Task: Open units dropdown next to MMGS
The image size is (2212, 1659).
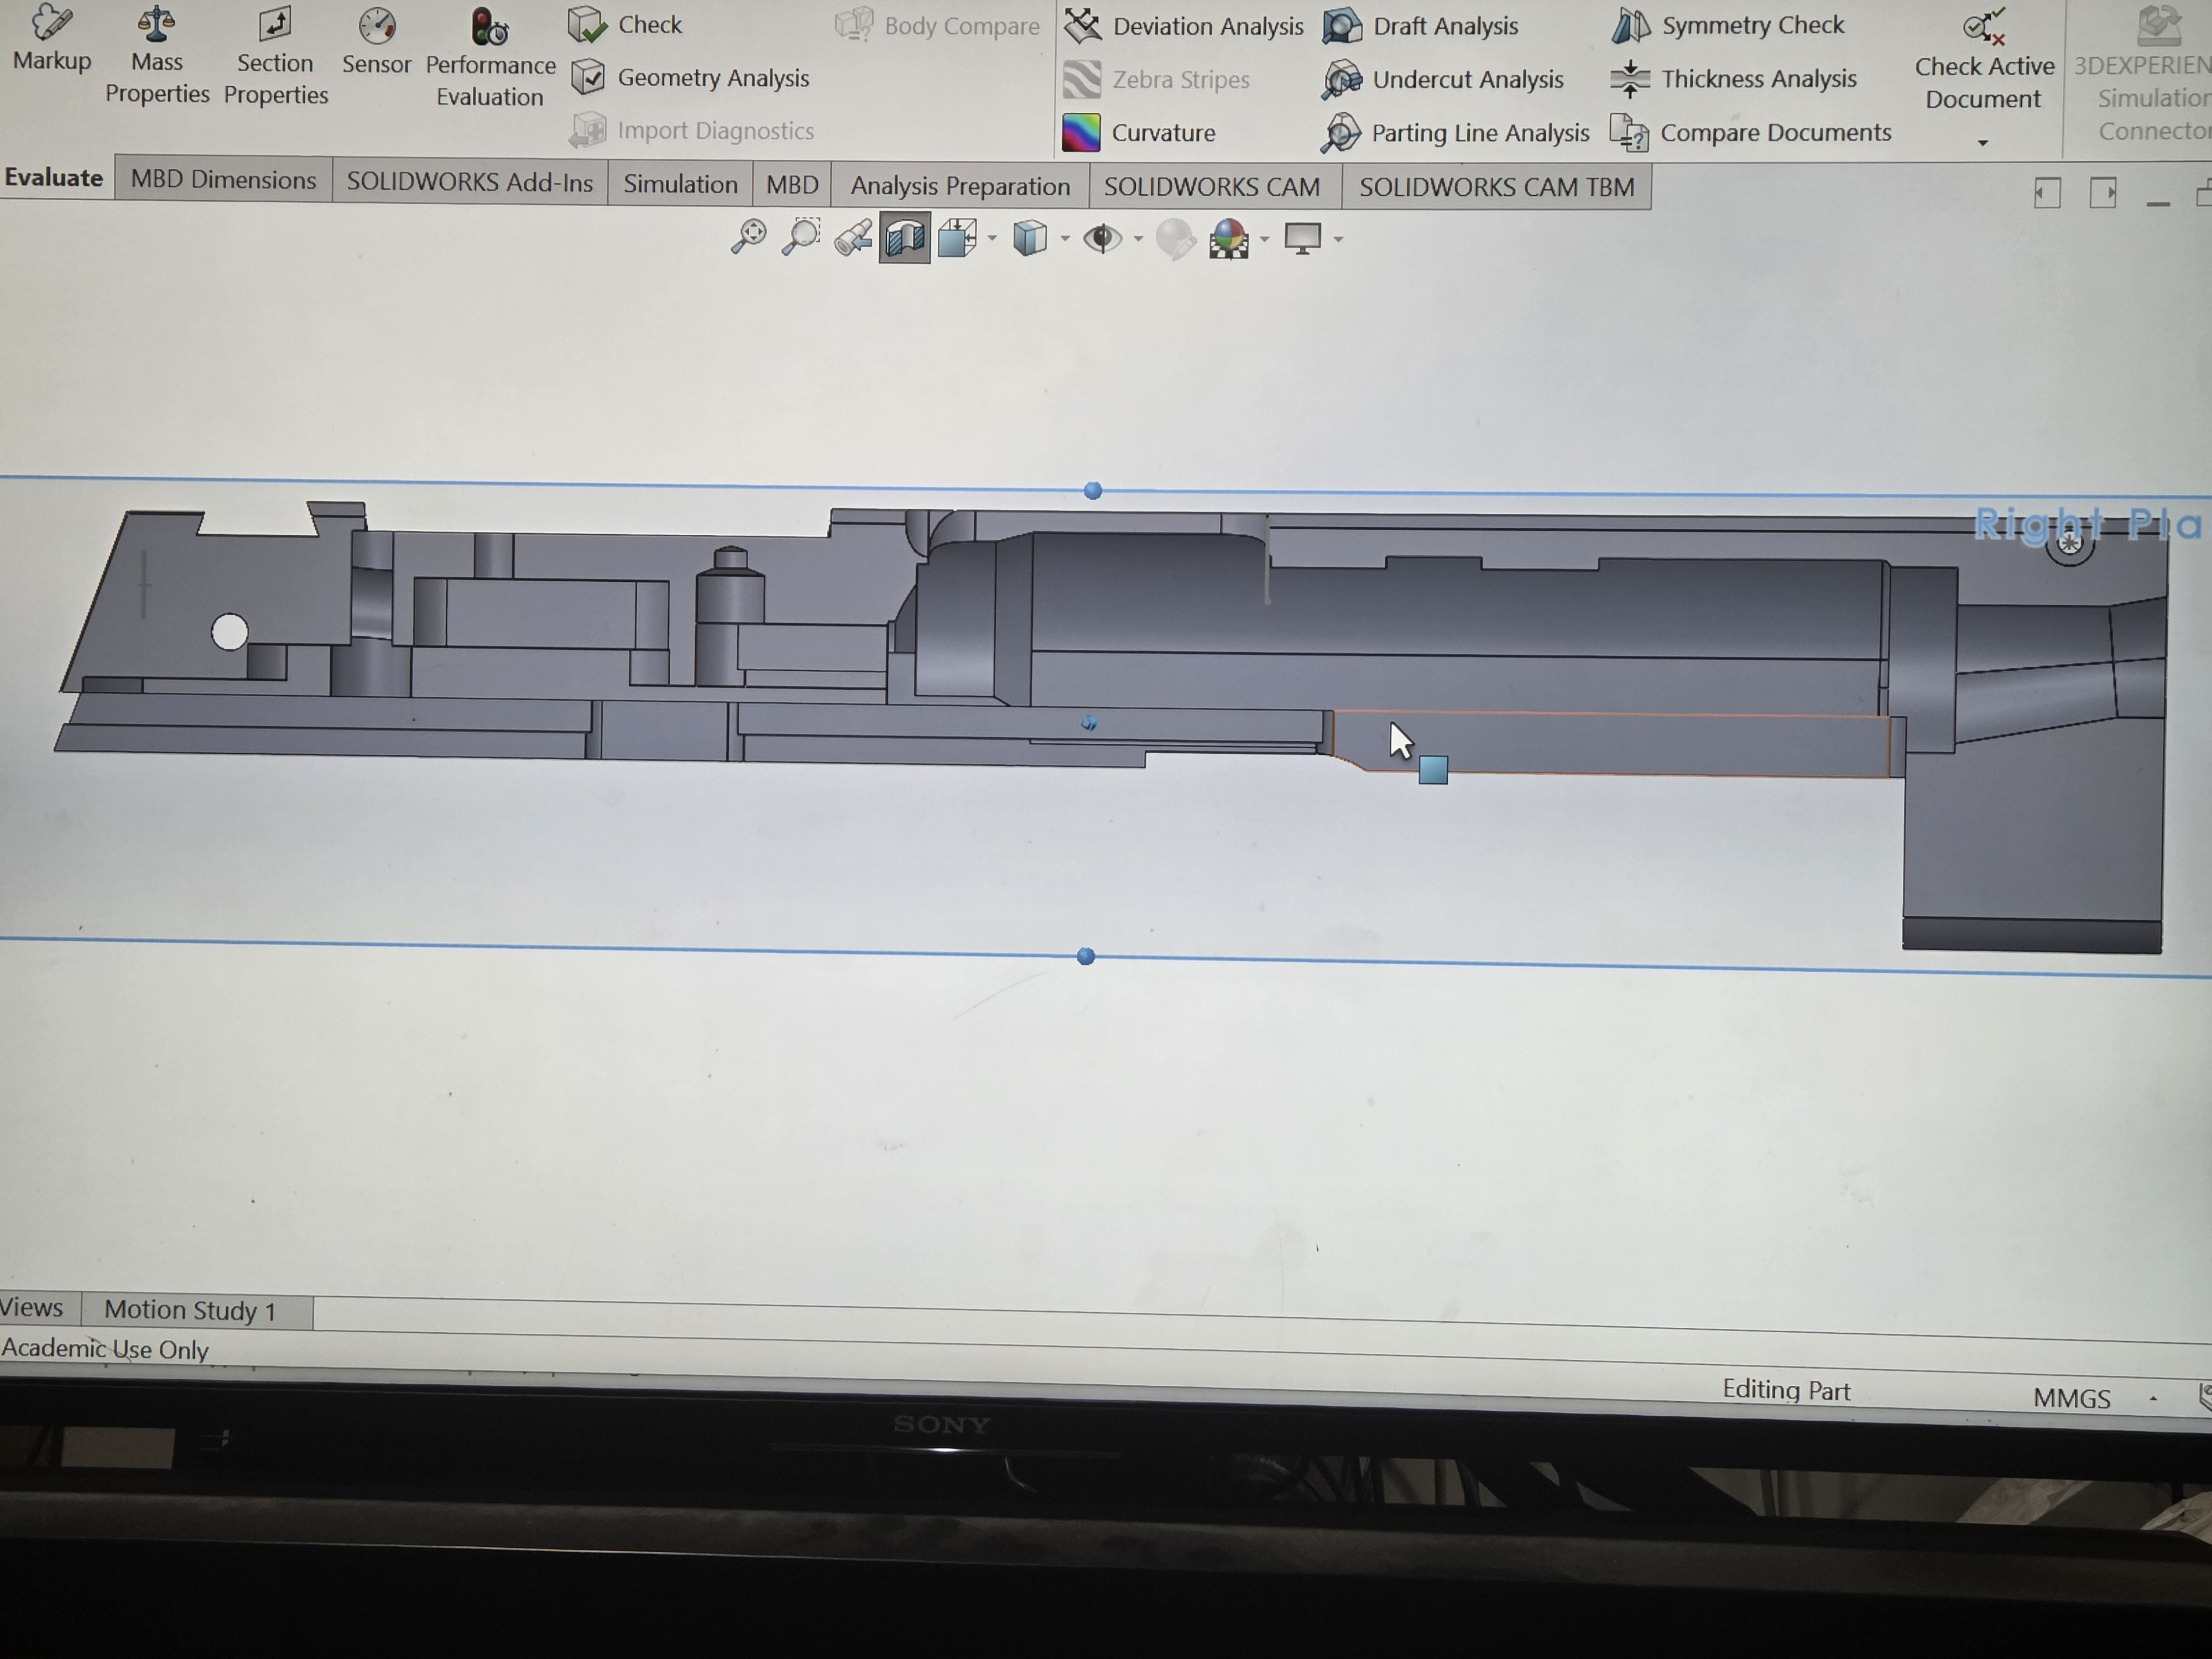Action: pyautogui.click(x=2153, y=1398)
